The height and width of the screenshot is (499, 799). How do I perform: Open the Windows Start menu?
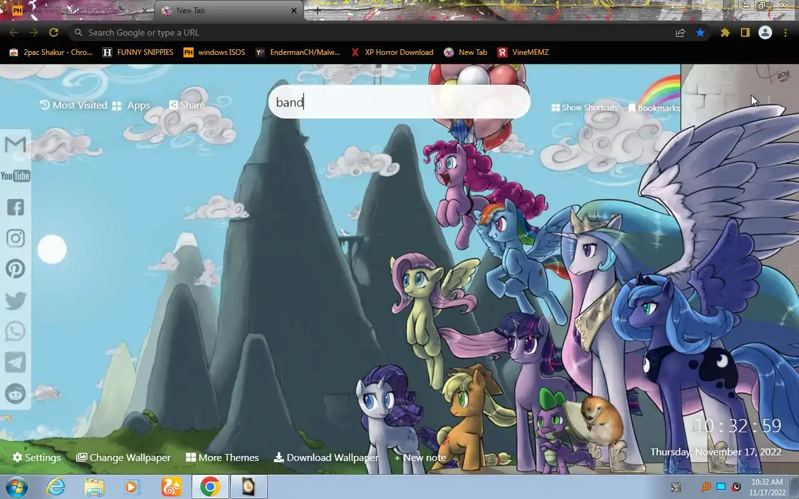click(x=16, y=487)
